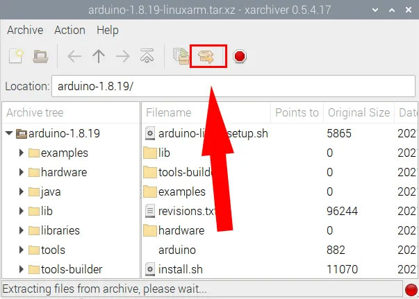Viewport: 419px width, 299px height.
Task: Expand the examples folder in tree
Action: coord(22,153)
